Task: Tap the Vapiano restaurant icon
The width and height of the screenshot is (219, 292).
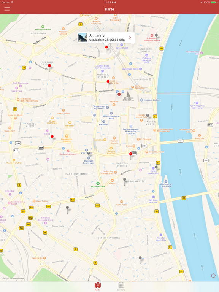Action: [x=114, y=105]
